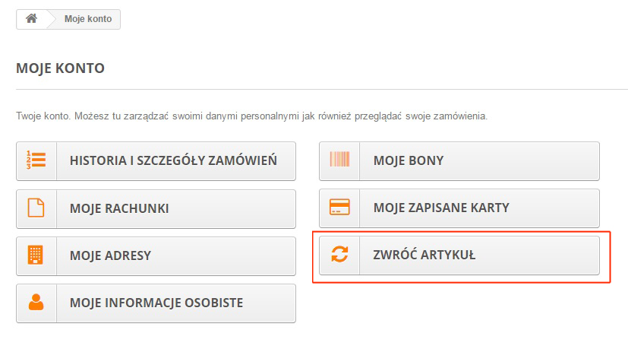The height and width of the screenshot is (346, 628).
Task: Click the person icon for personal information
Action: click(36, 303)
